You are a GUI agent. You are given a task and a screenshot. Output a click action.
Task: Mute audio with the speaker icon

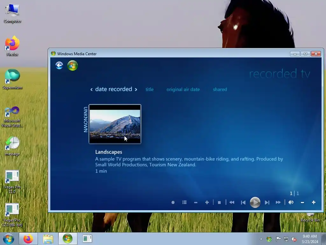[x=291, y=202]
